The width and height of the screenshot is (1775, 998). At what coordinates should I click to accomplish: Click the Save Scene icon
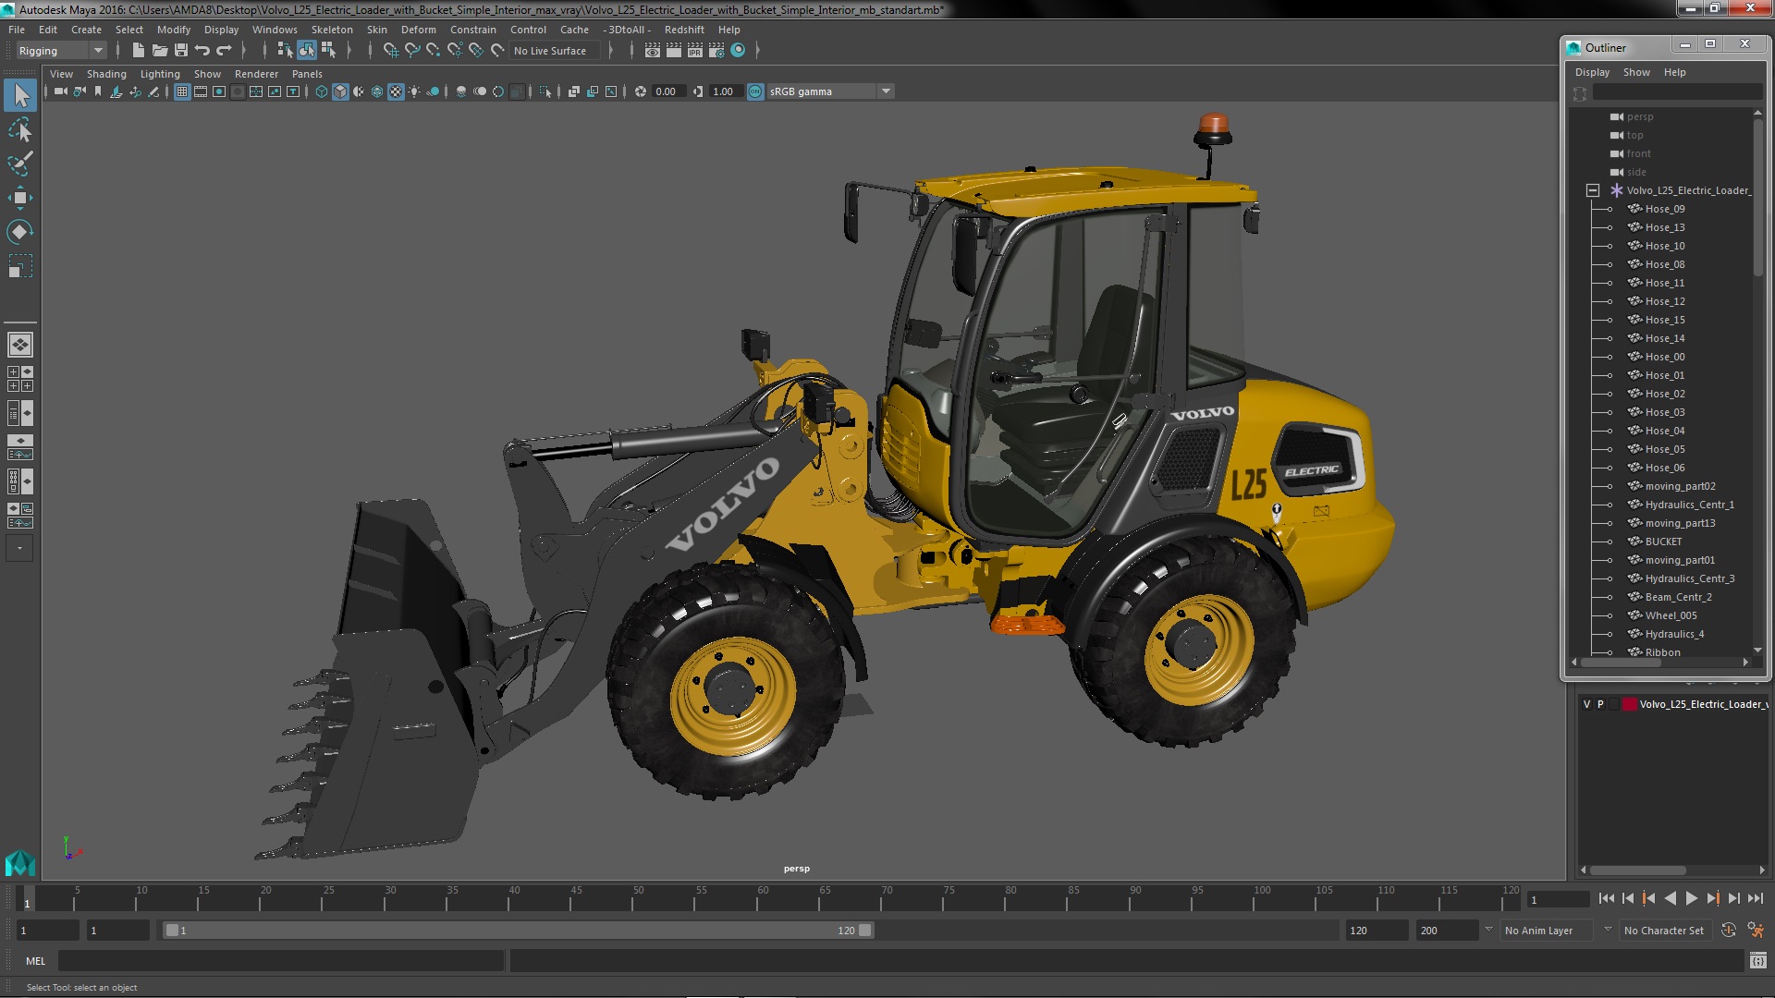coord(181,51)
